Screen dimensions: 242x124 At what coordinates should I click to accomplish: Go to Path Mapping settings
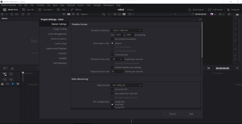[60, 63]
